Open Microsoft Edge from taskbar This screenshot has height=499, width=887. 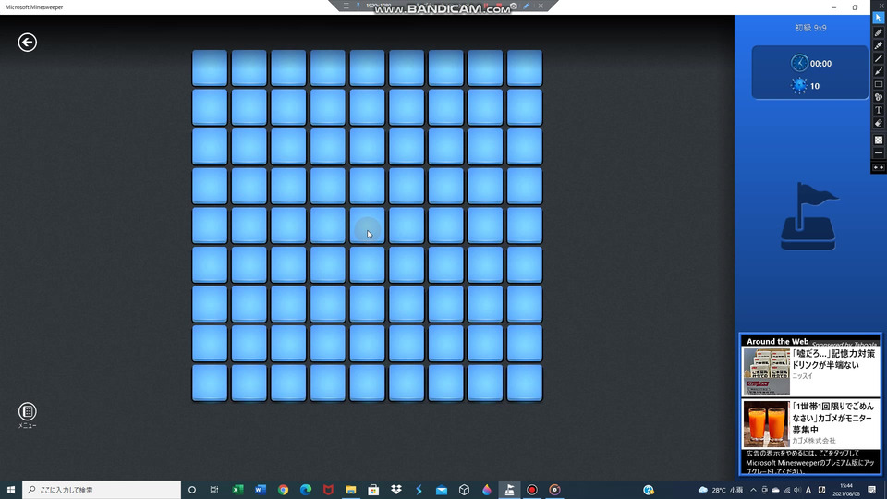point(306,490)
